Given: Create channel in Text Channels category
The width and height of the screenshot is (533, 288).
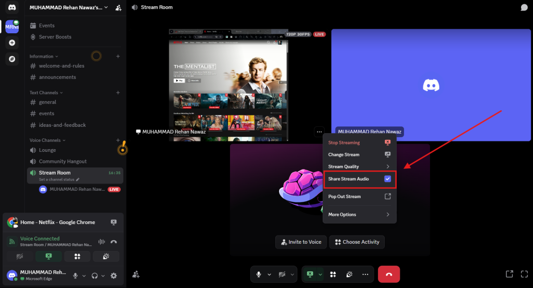Looking at the screenshot, I should tap(118, 93).
